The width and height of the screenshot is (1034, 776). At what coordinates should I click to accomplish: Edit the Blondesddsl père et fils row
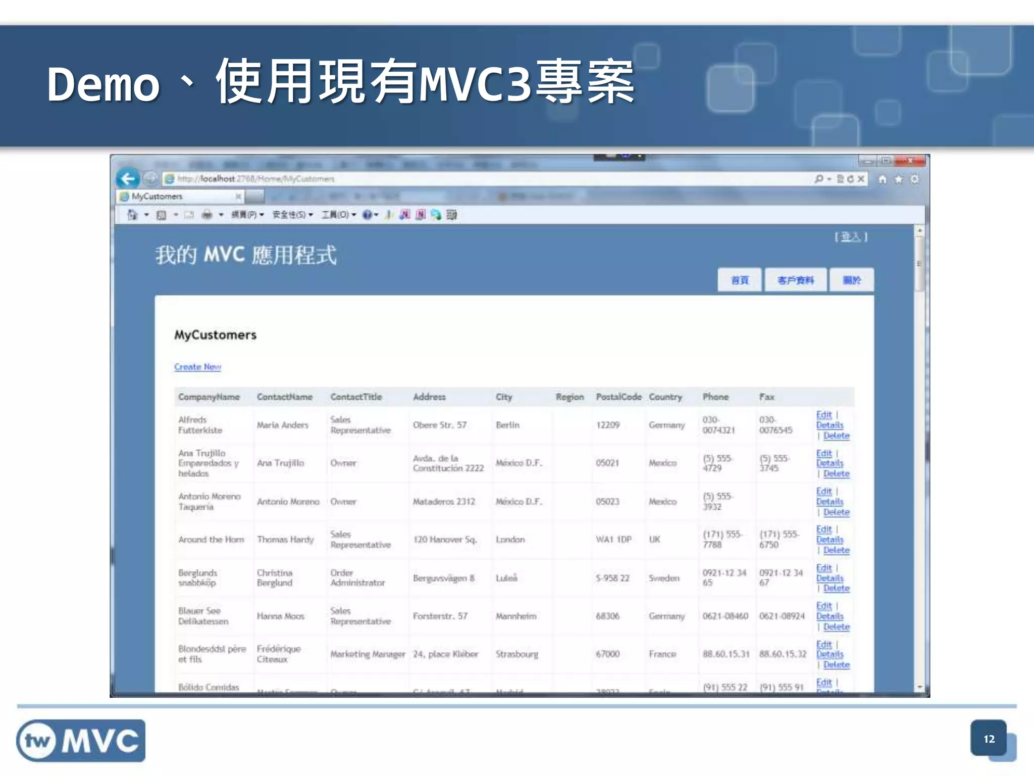click(x=823, y=644)
